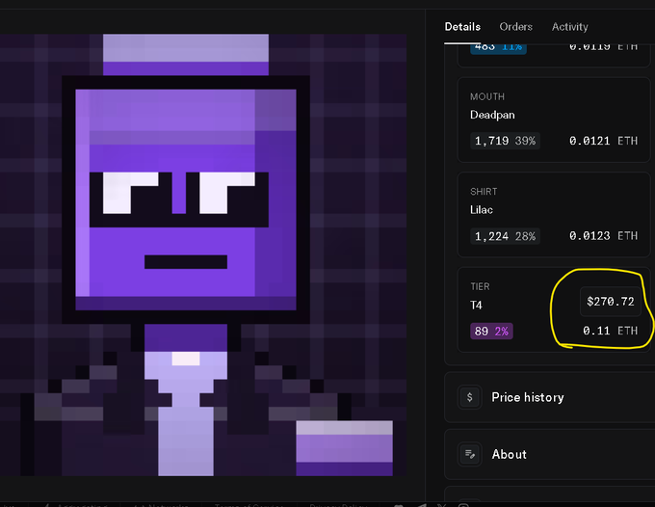This screenshot has height=507, width=655.
Task: Click the 'T4' tier value
Action: (x=476, y=306)
